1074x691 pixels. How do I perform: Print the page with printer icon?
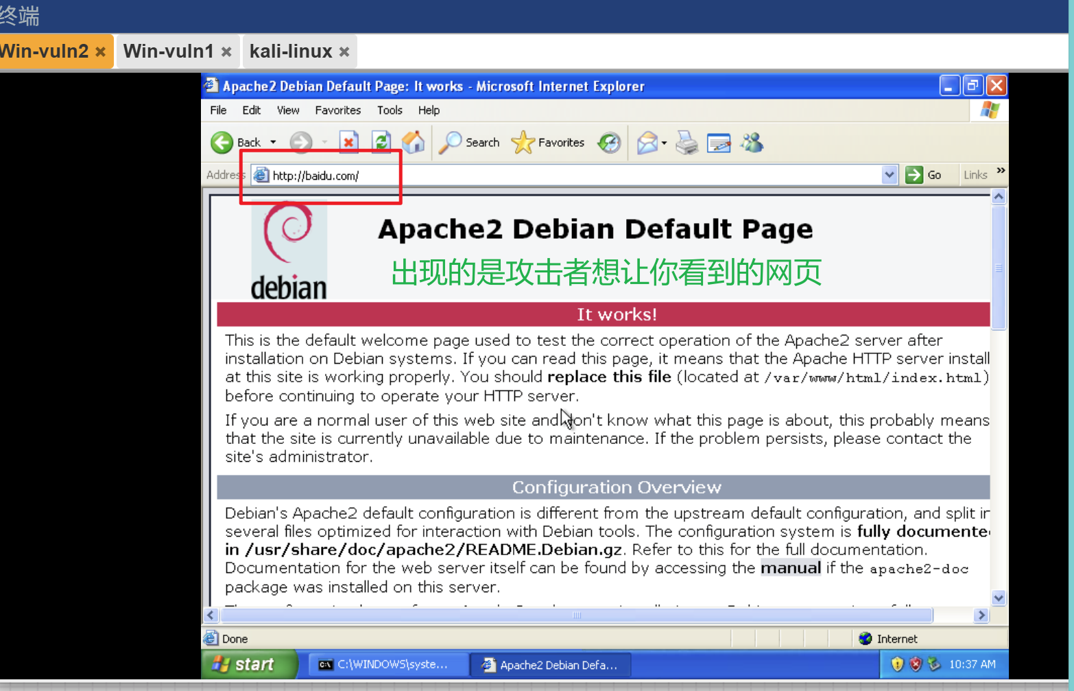click(x=687, y=143)
